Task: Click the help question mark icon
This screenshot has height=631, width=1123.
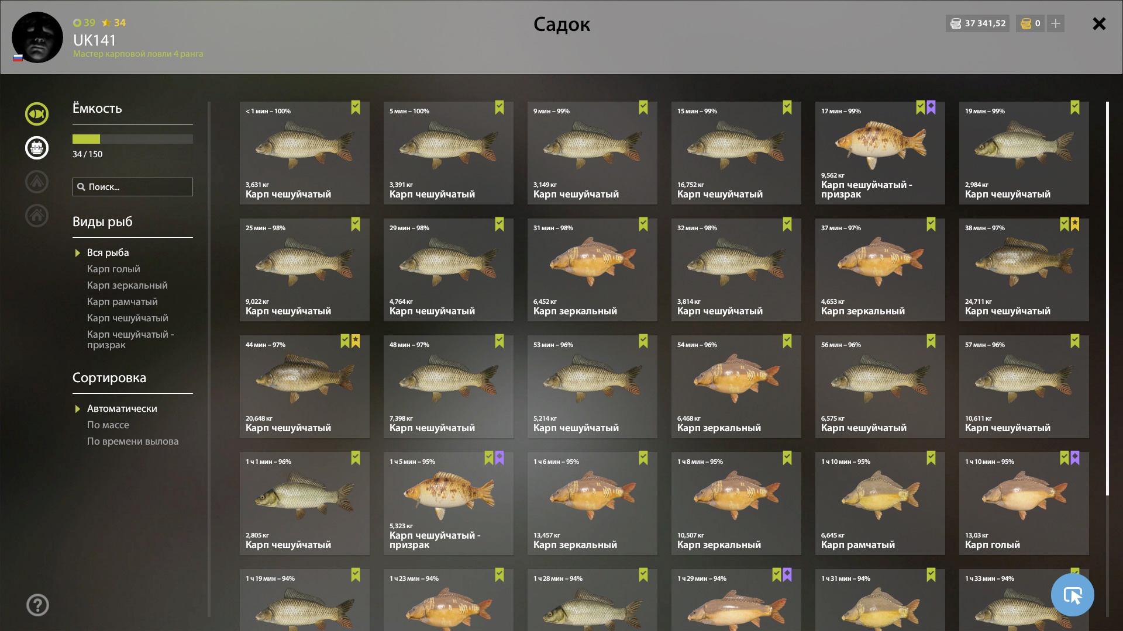Action: click(x=37, y=605)
